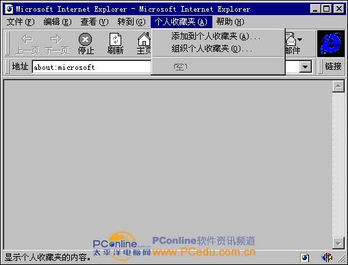Image resolution: width=348 pixels, height=265 pixels.
Task: Expand the address bar dropdown arrow
Action: [305, 67]
